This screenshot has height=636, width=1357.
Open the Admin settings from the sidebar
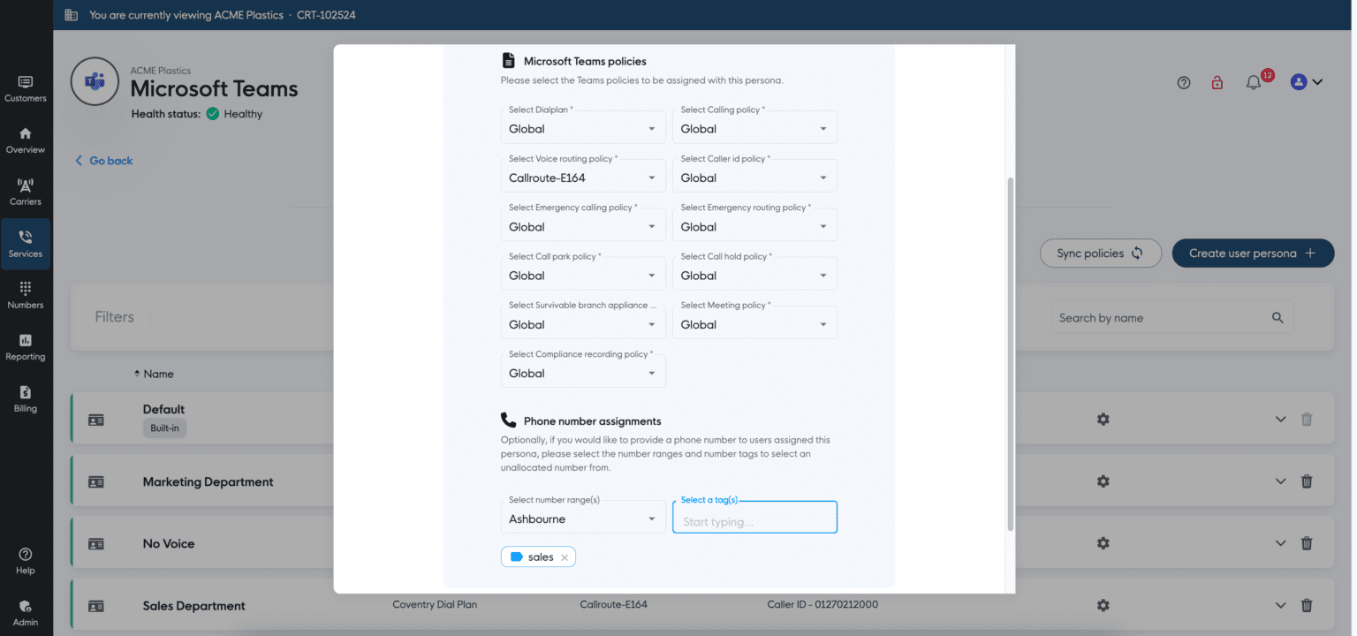coord(26,611)
